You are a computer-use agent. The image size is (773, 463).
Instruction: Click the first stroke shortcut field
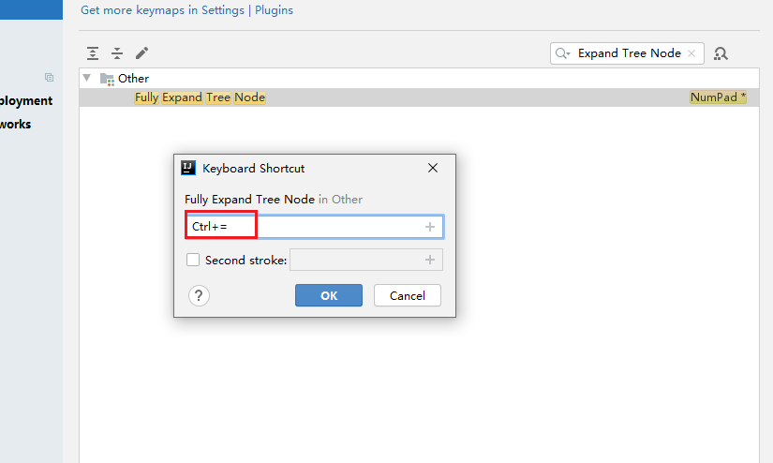(315, 227)
